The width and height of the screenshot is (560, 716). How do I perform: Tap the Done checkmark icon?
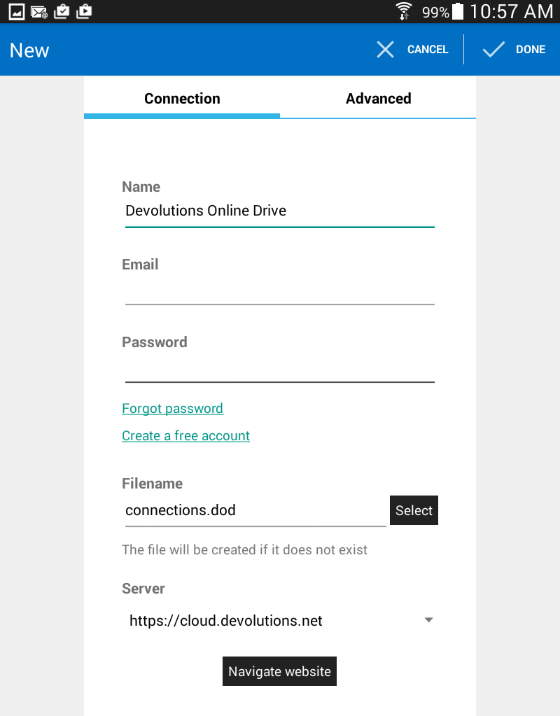pos(493,49)
